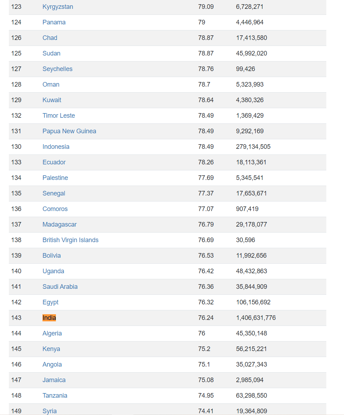Select the Palestine link
Screen dimensions: 344x415
point(55,178)
